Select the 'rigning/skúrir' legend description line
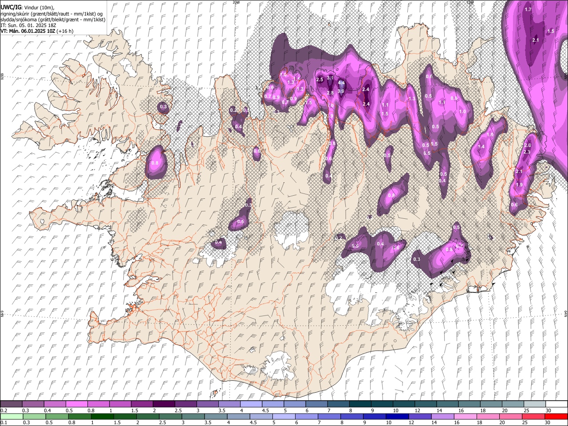Image resolution: width=568 pixels, height=426 pixels. 51,14
